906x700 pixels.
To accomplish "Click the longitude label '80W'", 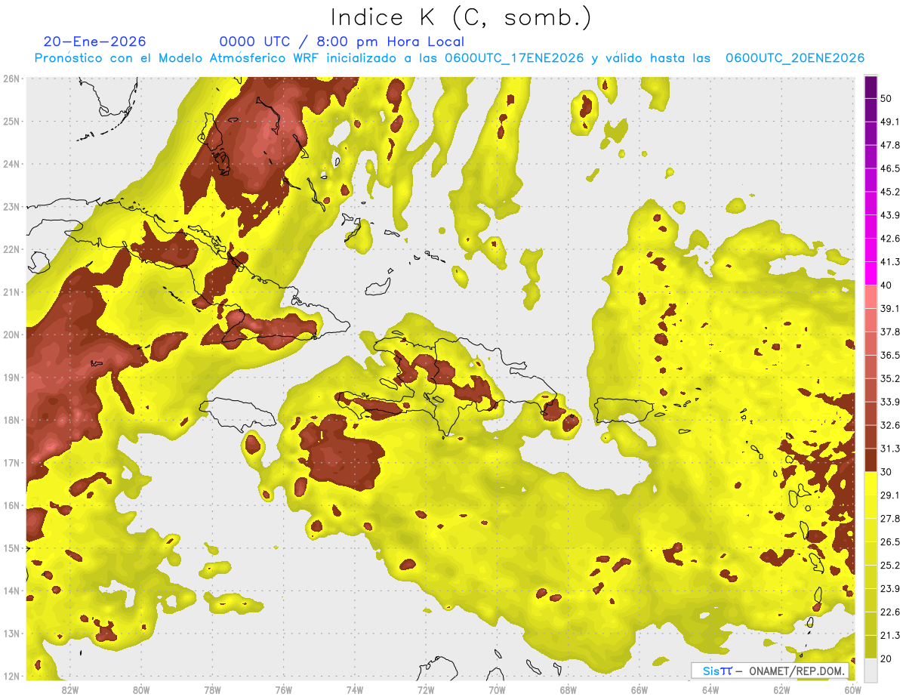I will (141, 689).
